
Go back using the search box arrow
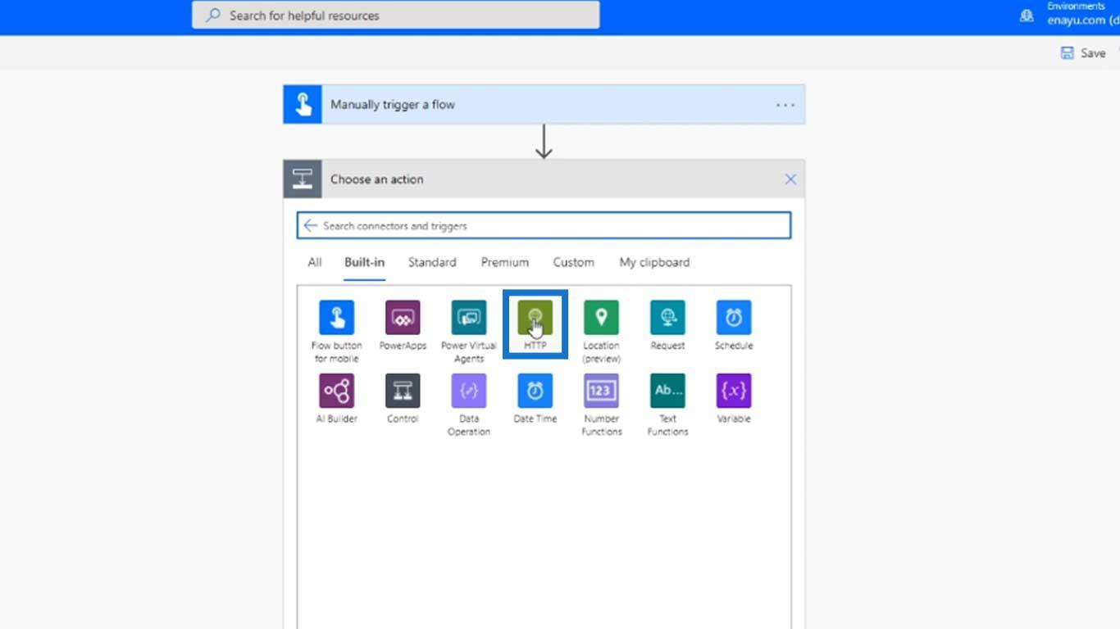point(310,226)
